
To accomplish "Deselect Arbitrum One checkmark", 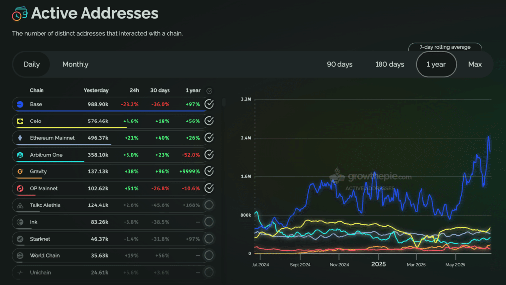I will click(x=209, y=155).
